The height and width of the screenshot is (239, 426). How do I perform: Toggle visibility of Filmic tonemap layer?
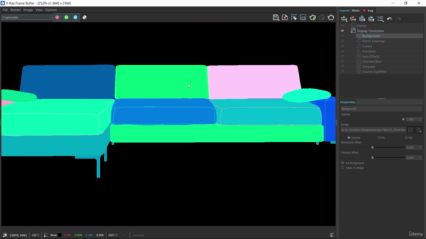point(342,41)
